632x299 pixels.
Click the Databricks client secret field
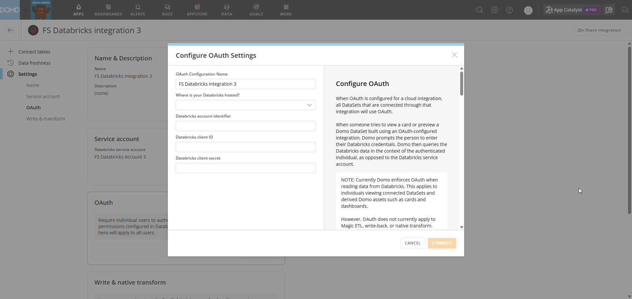246,168
